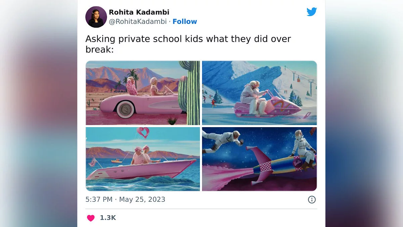
Task: Click the green cactus in first image
Action: [x=189, y=92]
